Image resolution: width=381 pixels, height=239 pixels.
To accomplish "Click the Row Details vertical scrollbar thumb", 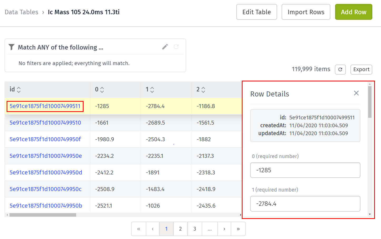I will click(370, 102).
